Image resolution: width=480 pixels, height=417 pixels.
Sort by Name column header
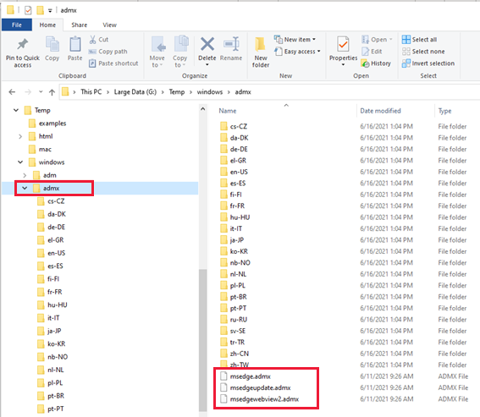pos(228,111)
